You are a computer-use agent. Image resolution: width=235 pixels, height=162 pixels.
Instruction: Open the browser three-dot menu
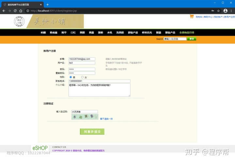click(231, 11)
